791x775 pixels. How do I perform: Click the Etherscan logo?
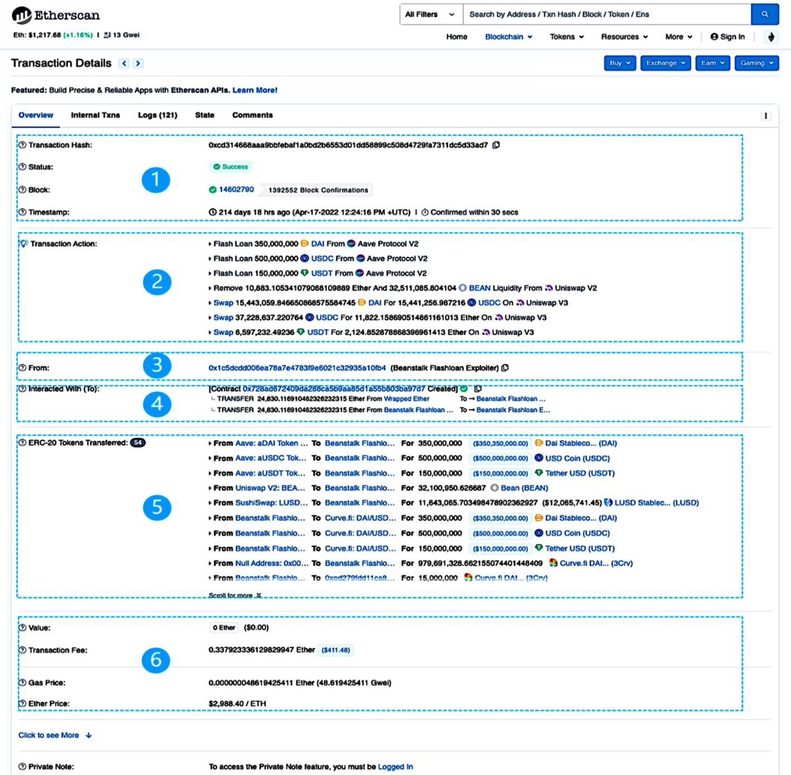point(55,15)
